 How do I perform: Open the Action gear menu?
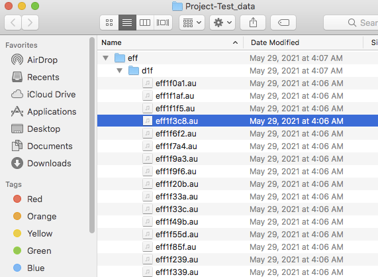[x=222, y=23]
